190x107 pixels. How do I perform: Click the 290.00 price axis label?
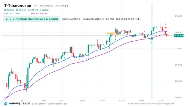point(178,16)
